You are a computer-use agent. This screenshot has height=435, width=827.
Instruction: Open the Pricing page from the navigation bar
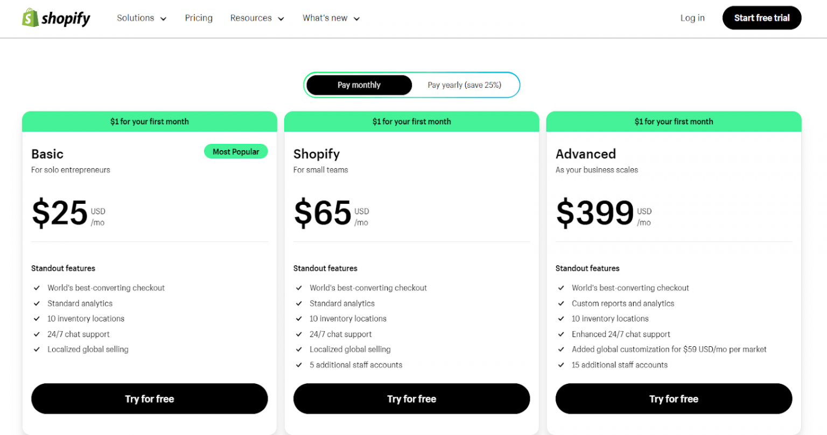tap(199, 18)
